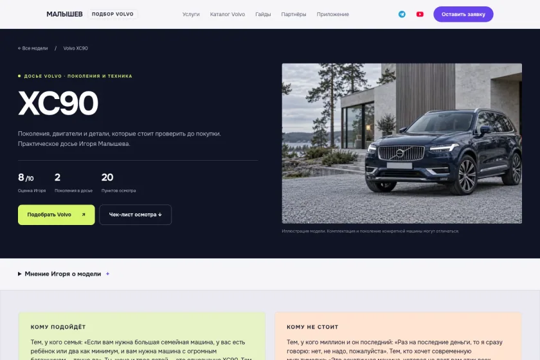The height and width of the screenshot is (360, 540).
Task: Open the YouTube channel icon
Action: (420, 14)
